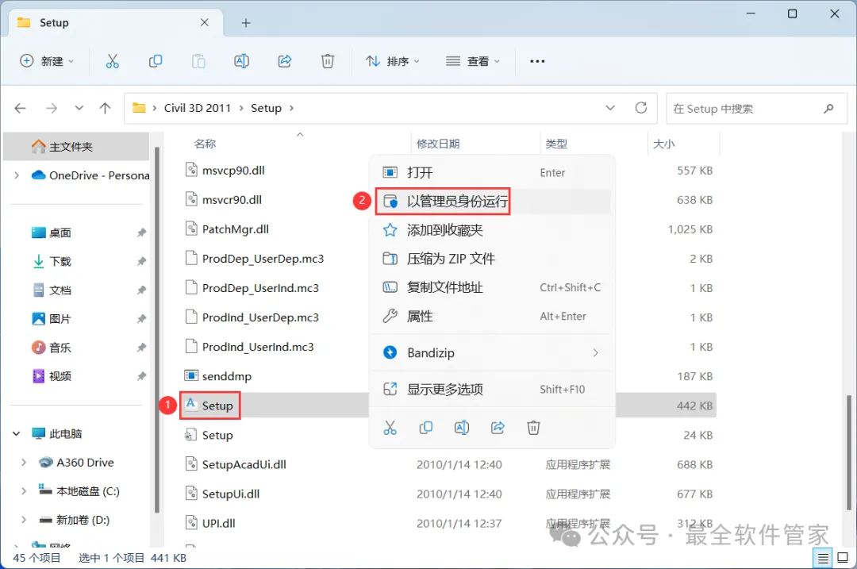Click the 在 Setup 中搜索 search field
The image size is (857, 569).
pyautogui.click(x=756, y=108)
